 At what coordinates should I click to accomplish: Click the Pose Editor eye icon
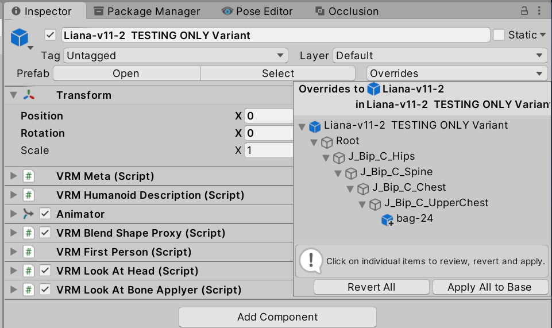point(227,11)
